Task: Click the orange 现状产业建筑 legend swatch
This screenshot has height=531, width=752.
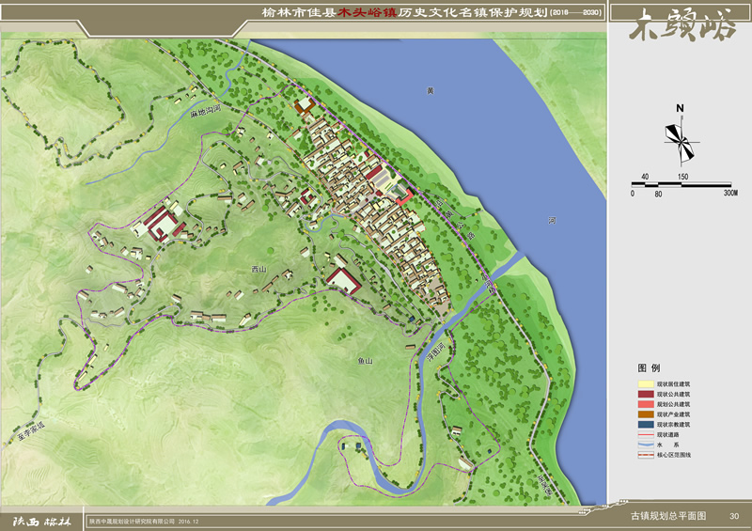Action: [646, 414]
